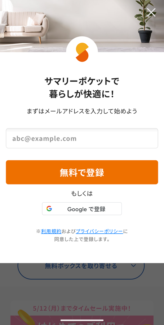Click the sofa in the header image

click(25, 26)
